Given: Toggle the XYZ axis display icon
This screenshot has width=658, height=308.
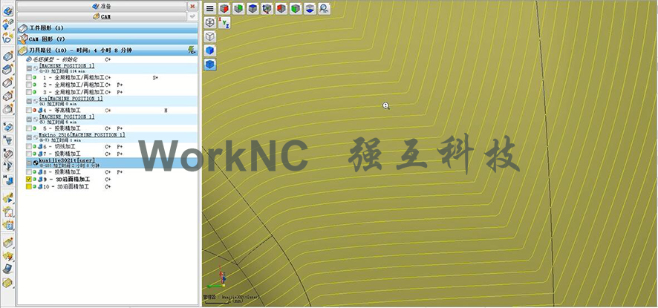Looking at the screenshot, I should [224, 23].
